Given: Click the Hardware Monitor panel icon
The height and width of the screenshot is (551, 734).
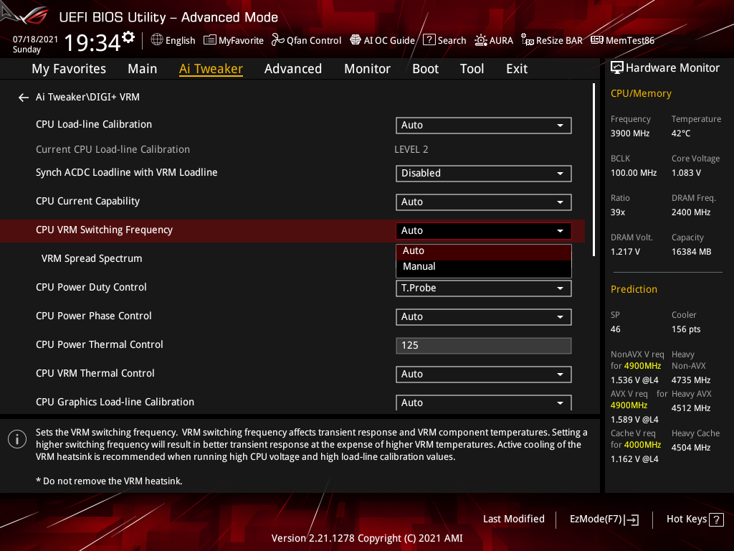Looking at the screenshot, I should click(x=617, y=67).
